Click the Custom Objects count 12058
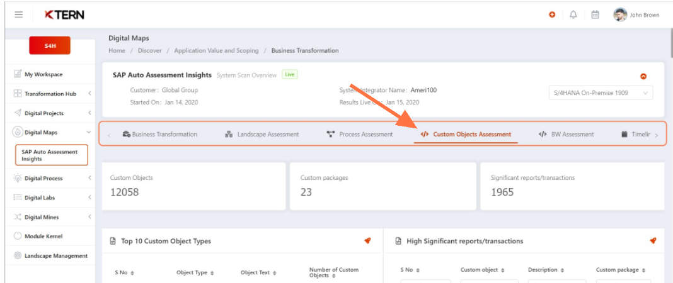 tap(125, 192)
